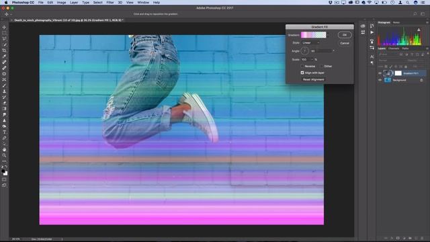Screen dimensions: 430x242
Task: Open the Photoshop CC application menu
Action: [23, 3]
